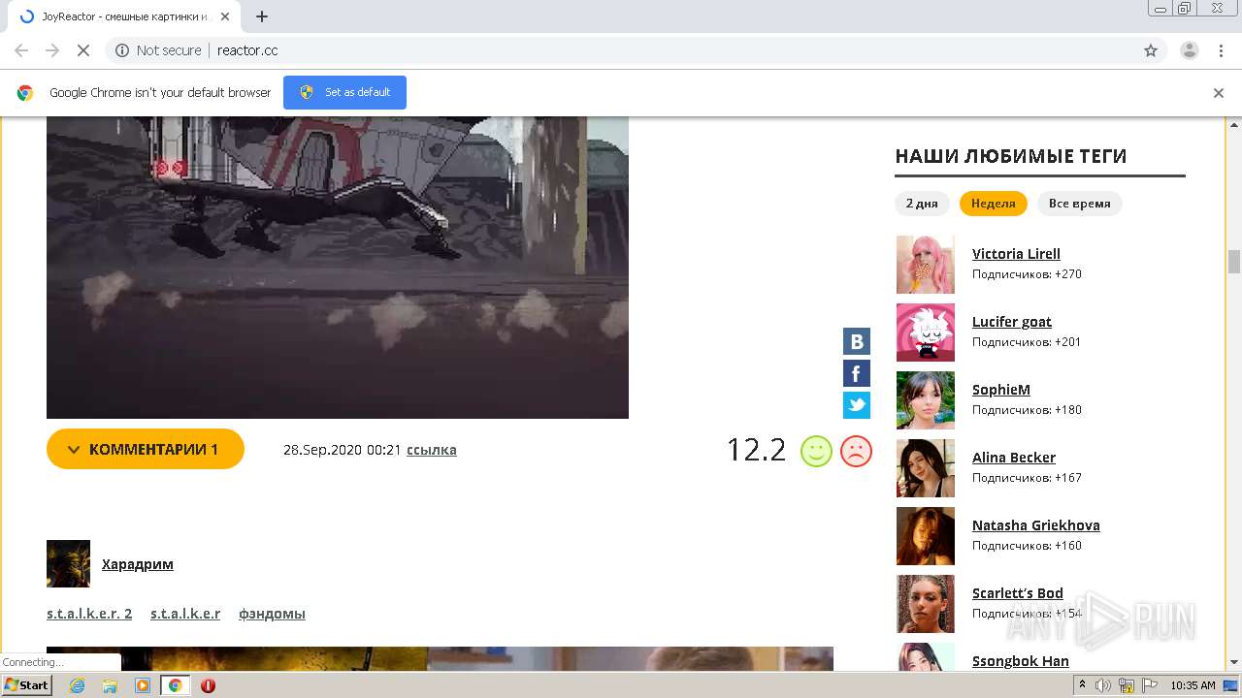Dismiss default browser notification bar
Viewport: 1242px width, 698px height.
1219,93
